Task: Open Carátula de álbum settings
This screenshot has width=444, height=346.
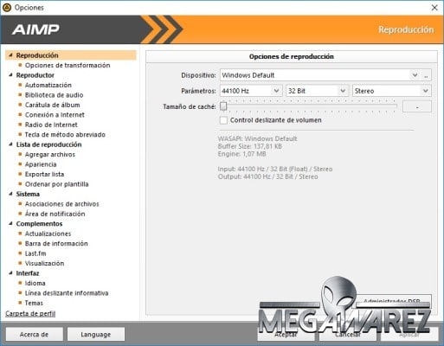Action: tap(52, 105)
